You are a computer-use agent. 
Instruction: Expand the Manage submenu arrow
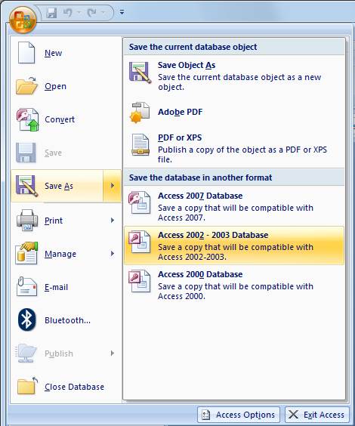pyautogui.click(x=113, y=254)
